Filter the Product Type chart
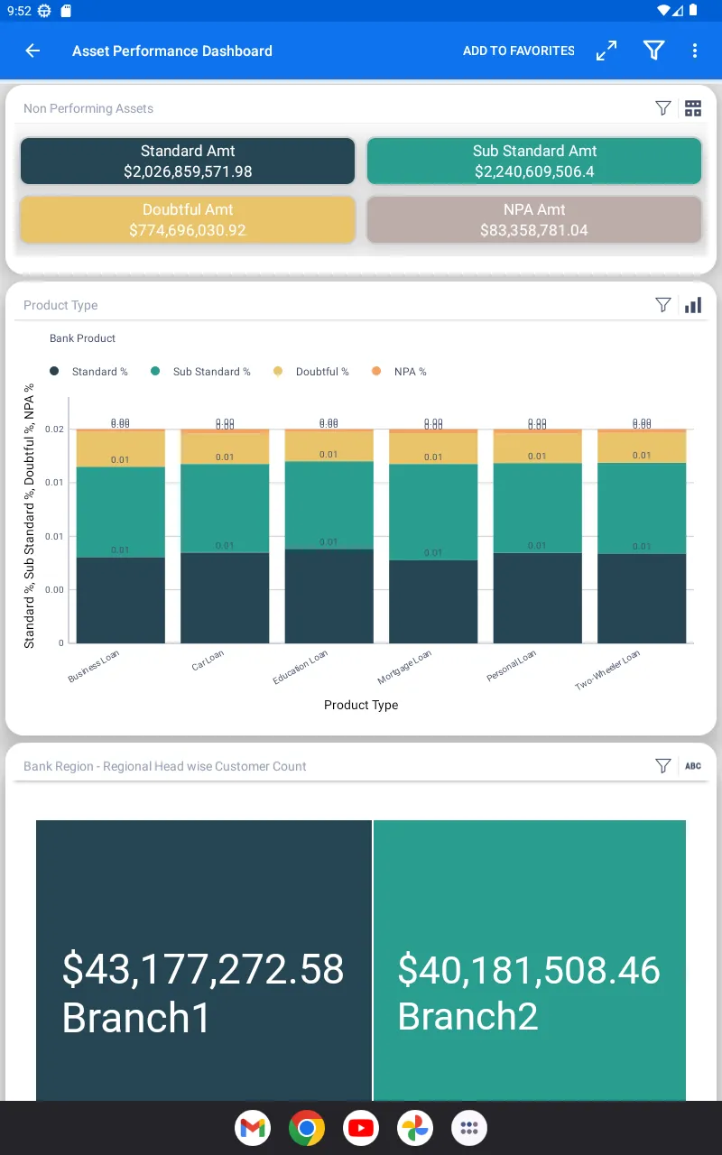Viewport: 722px width, 1155px height. point(663,305)
